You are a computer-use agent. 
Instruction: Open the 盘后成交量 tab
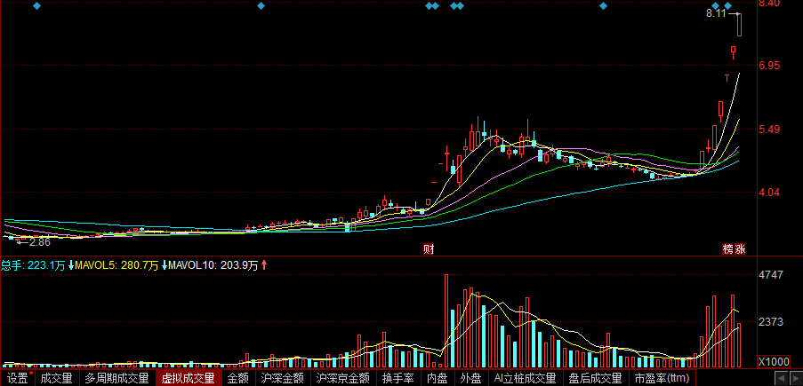pos(595,378)
